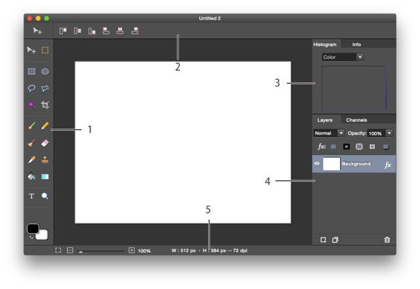Switch to the Info tab

356,45
